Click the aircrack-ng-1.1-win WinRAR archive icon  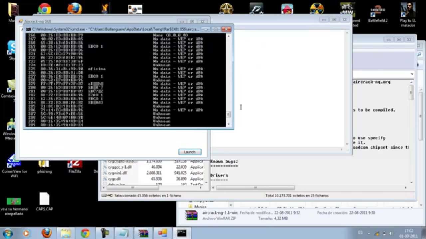pyautogui.click(x=191, y=216)
